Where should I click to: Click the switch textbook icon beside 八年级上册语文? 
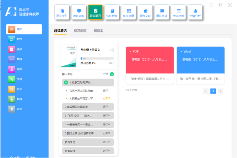click(x=111, y=50)
